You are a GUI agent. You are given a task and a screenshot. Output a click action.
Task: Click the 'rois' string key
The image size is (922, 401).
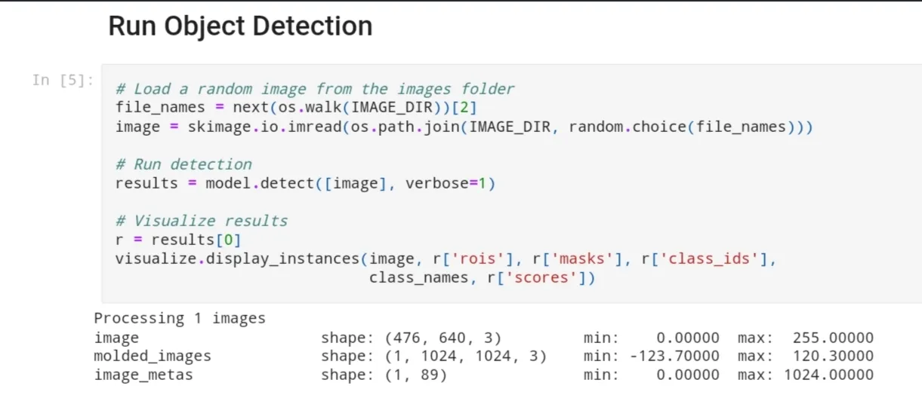tap(478, 259)
